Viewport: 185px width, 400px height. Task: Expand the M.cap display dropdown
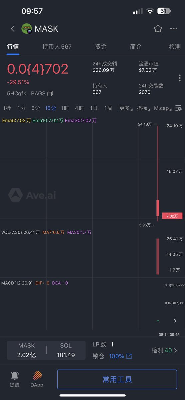tap(163, 108)
